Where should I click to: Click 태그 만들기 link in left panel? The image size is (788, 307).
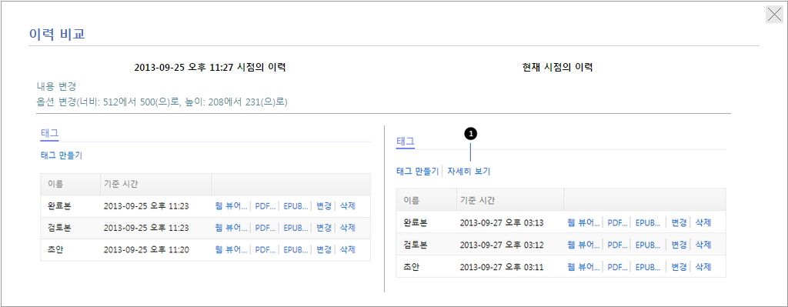tap(62, 155)
